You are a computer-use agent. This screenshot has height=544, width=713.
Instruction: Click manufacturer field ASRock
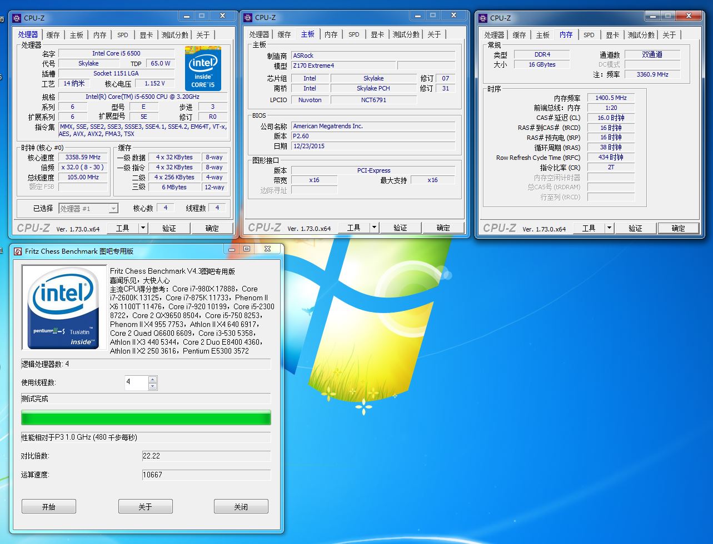pos(373,56)
